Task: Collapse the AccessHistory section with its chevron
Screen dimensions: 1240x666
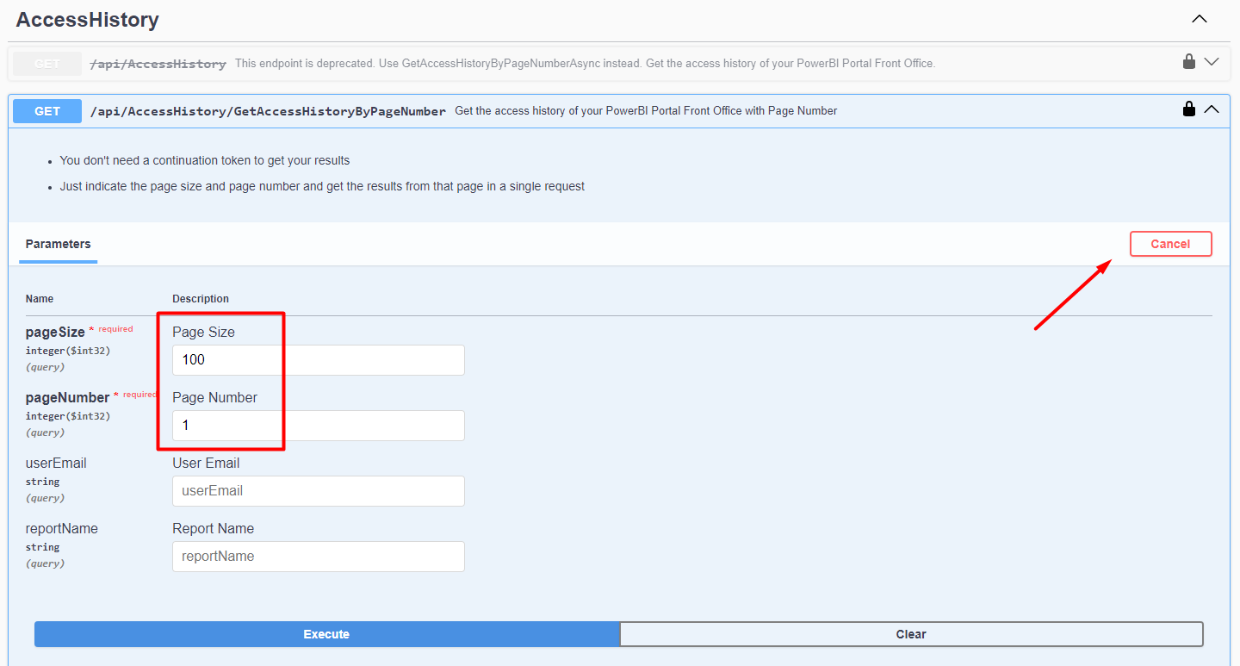Action: click(x=1200, y=18)
